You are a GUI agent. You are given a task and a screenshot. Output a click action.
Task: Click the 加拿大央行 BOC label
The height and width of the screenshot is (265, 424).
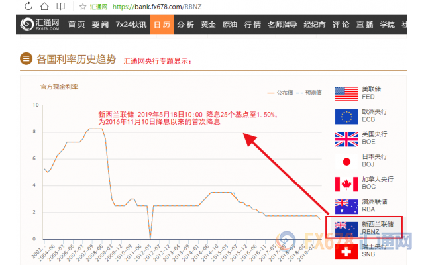click(x=378, y=183)
